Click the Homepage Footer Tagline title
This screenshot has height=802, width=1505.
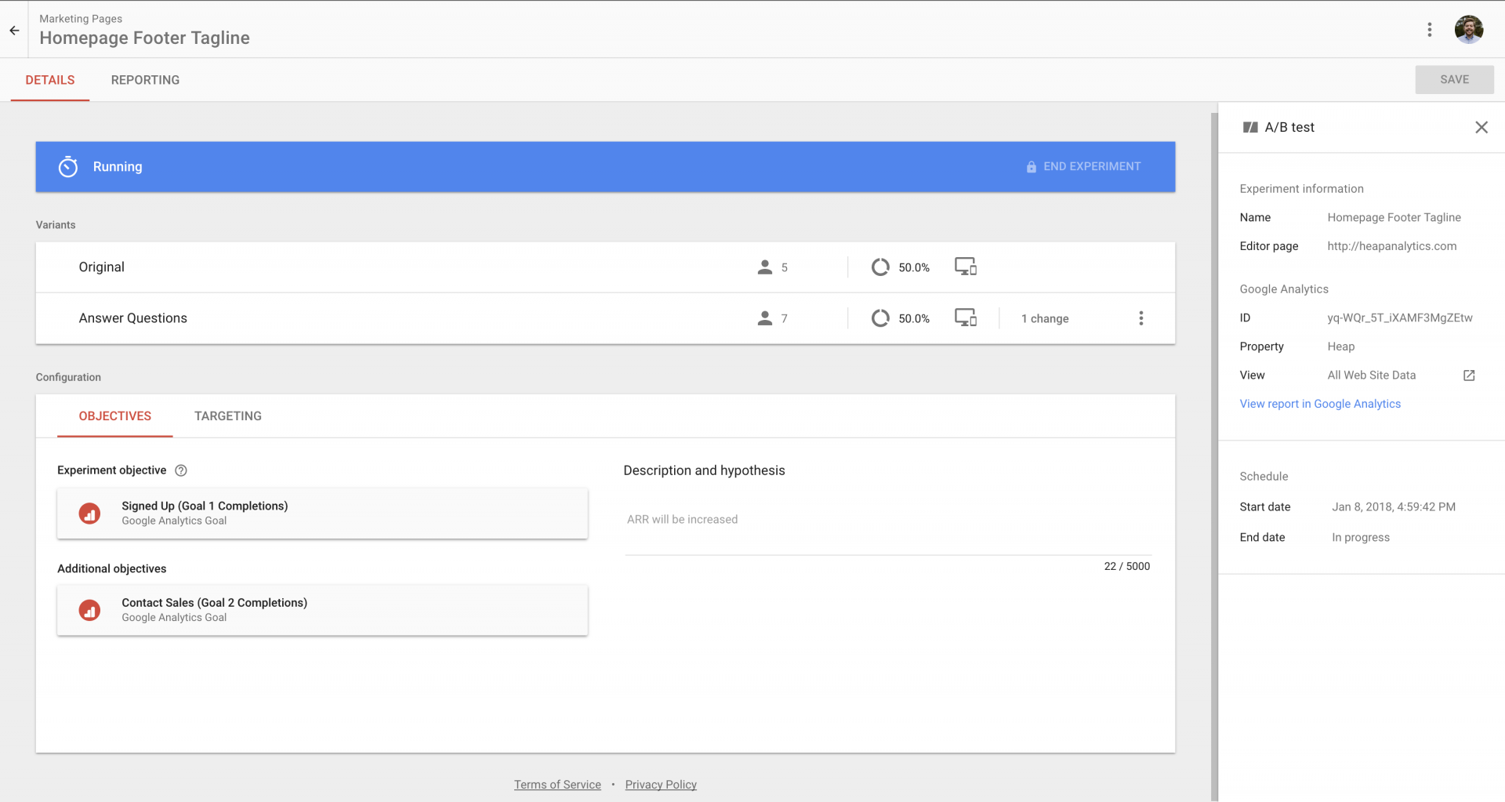(x=144, y=38)
